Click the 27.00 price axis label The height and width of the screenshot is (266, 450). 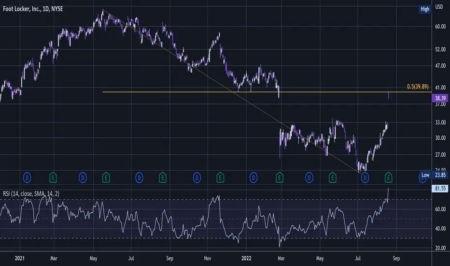[440, 155]
